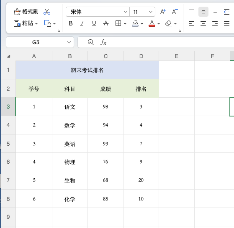Click the title cell 期末考试排名
Viewport: 234px width, 228px height.
tap(87, 70)
